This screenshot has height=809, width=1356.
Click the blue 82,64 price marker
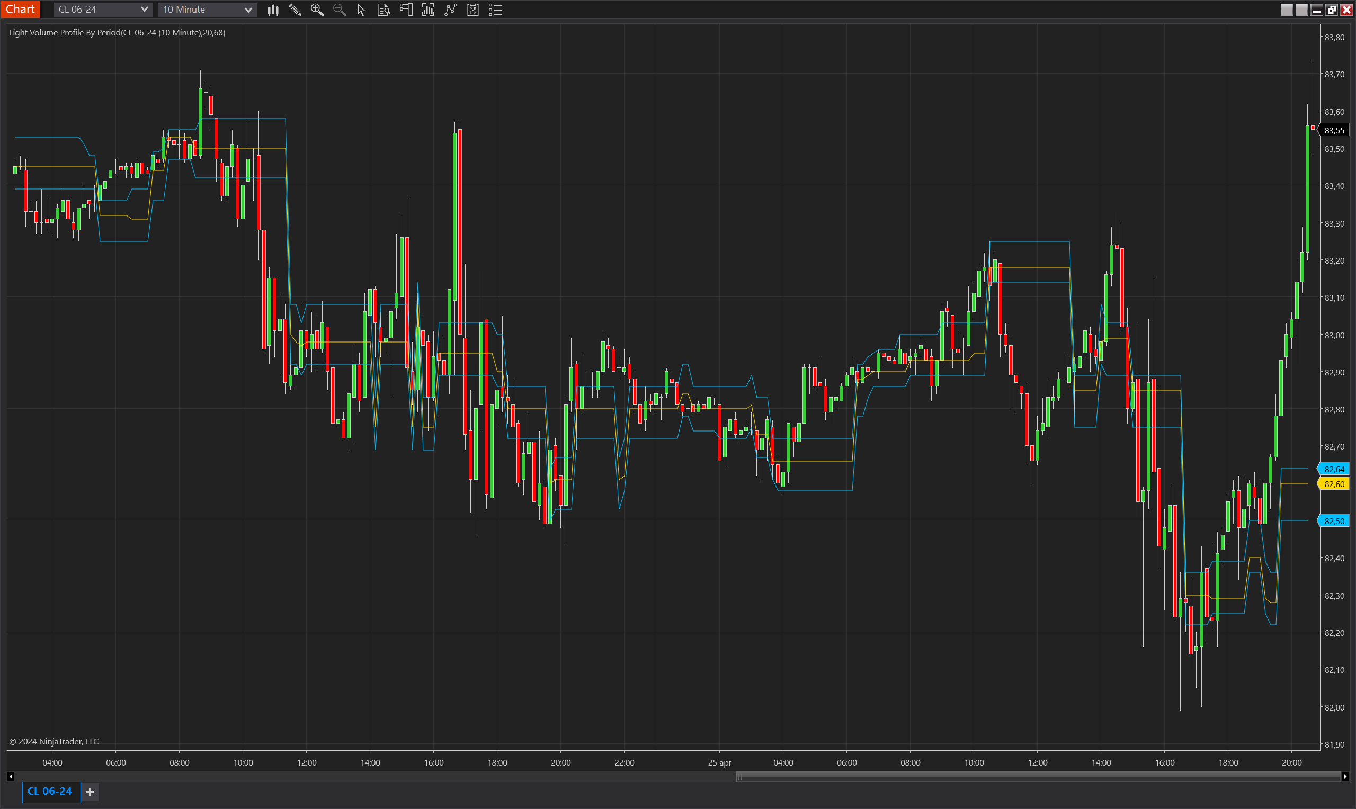pos(1334,470)
